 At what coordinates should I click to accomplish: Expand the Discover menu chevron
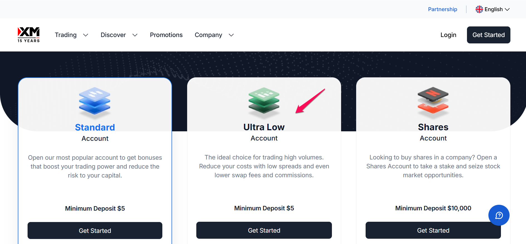(x=135, y=35)
